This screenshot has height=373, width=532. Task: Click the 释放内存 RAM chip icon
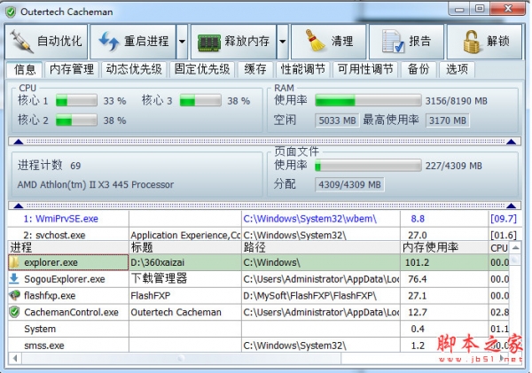coord(209,43)
